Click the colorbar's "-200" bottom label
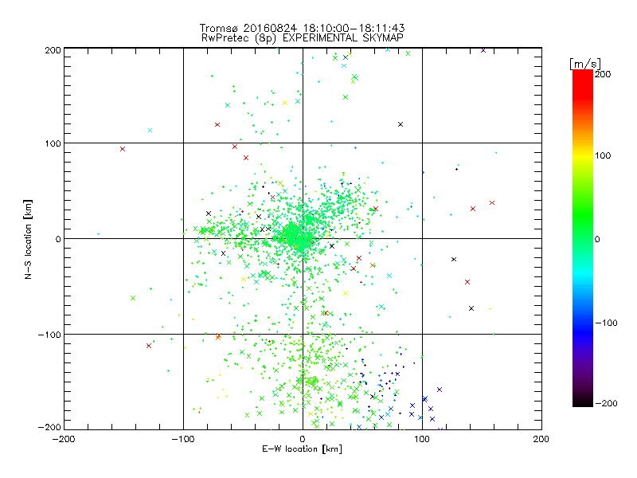The height and width of the screenshot is (478, 637). 606,403
